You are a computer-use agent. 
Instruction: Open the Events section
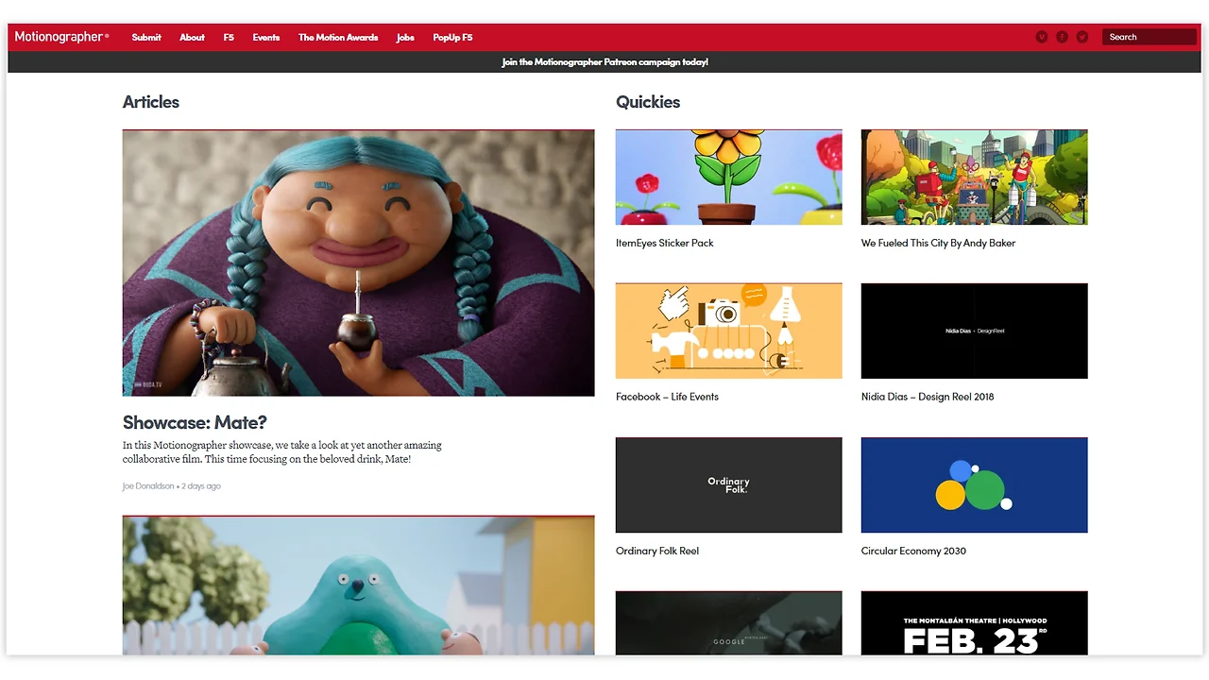[x=266, y=38]
